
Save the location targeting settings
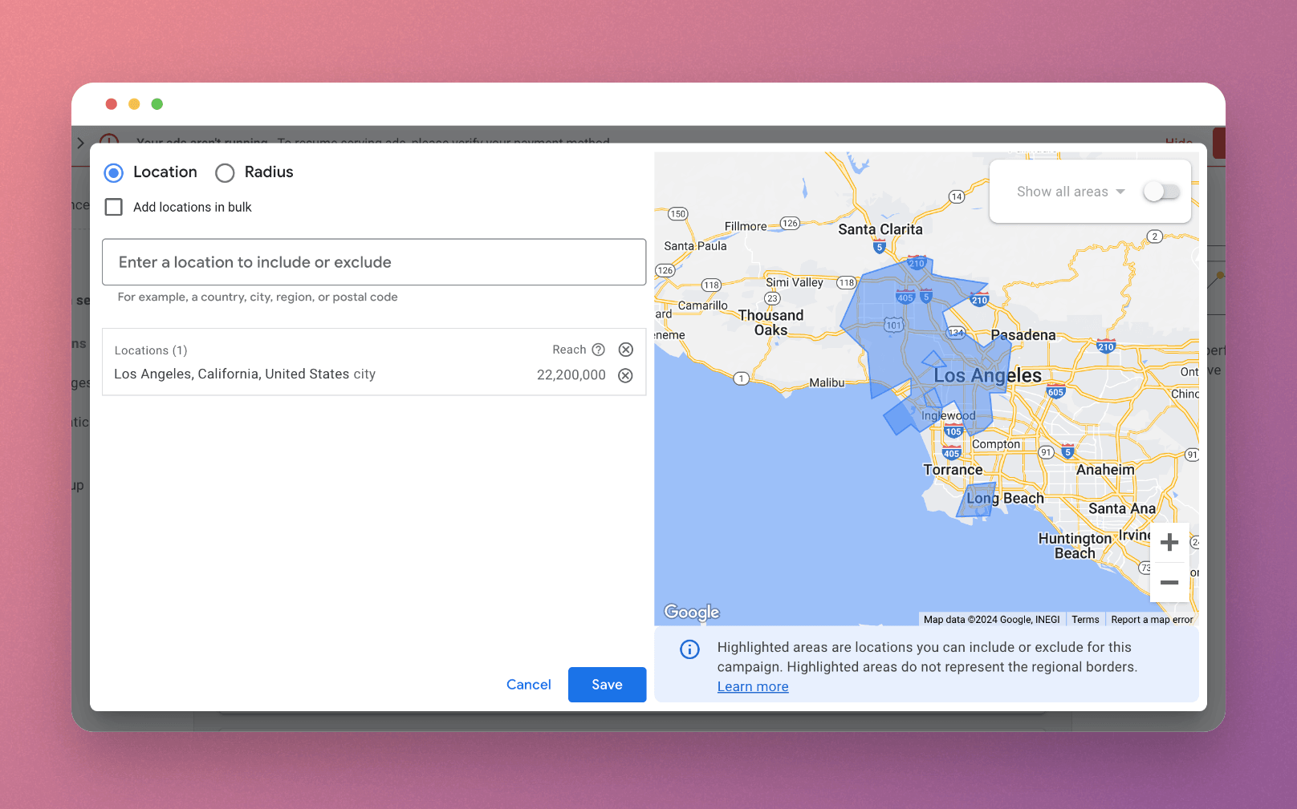[606, 684]
